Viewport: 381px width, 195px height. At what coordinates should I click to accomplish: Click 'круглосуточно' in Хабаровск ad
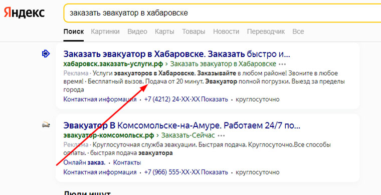pos(258,99)
